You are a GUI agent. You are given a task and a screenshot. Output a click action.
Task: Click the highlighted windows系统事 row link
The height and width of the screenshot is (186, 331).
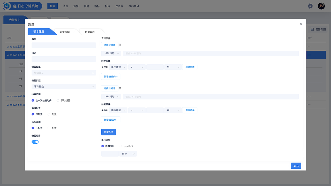pyautogui.click(x=16, y=55)
